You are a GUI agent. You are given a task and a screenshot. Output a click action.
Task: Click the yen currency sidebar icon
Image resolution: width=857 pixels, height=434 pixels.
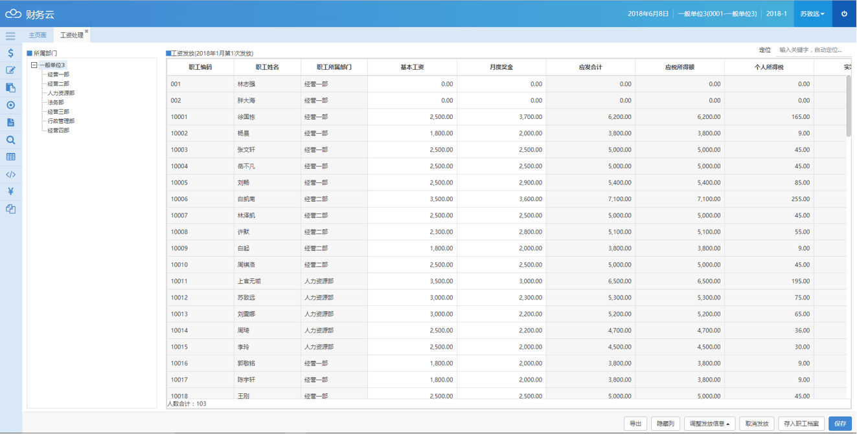[x=10, y=191]
